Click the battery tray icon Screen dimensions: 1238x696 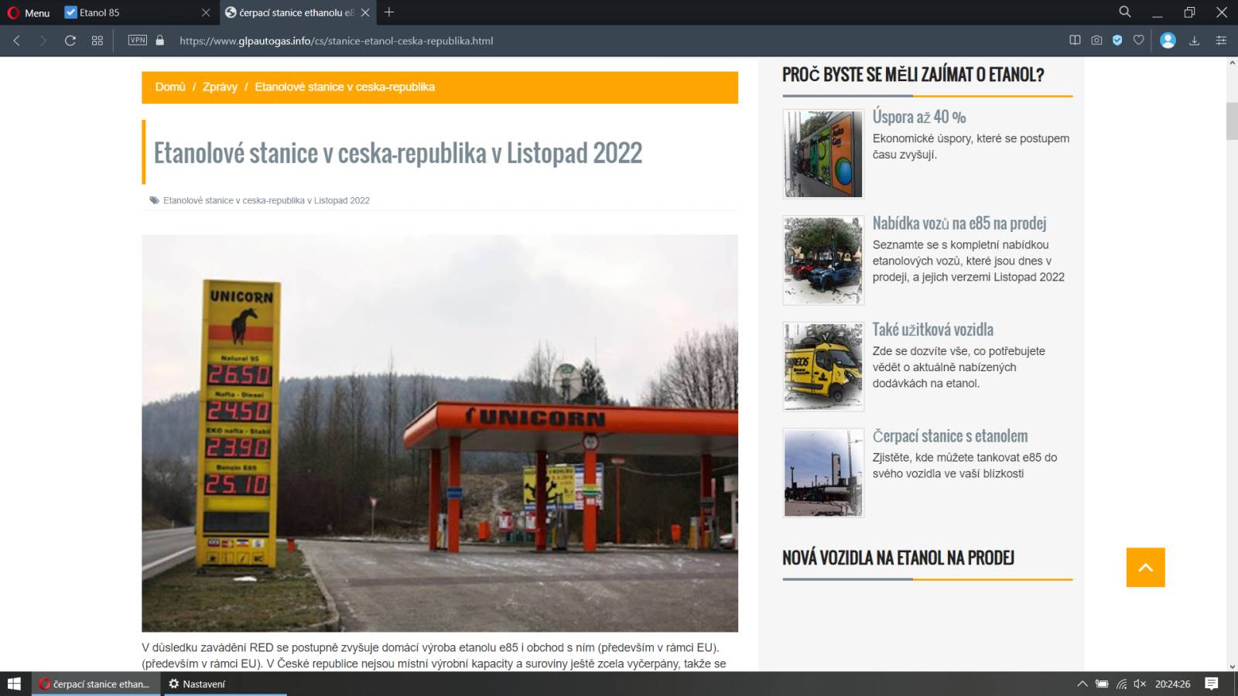(x=1101, y=684)
